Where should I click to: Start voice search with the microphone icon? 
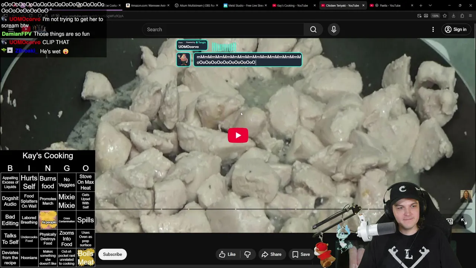pyautogui.click(x=334, y=30)
